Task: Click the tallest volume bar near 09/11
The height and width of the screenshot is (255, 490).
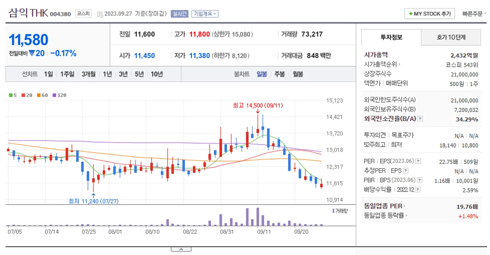Action: 258,217
